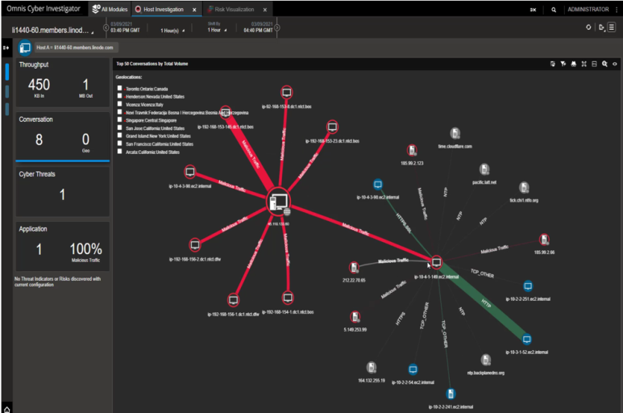Check the Singapore Central Singapore geolocation
The height and width of the screenshot is (413, 623).
pos(119,119)
